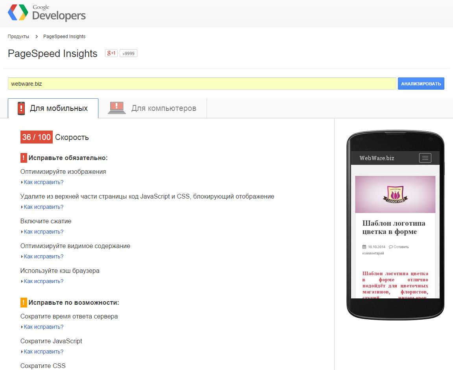
Task: Click the Шаблон логотипа цветка heading in preview
Action: pos(394,227)
